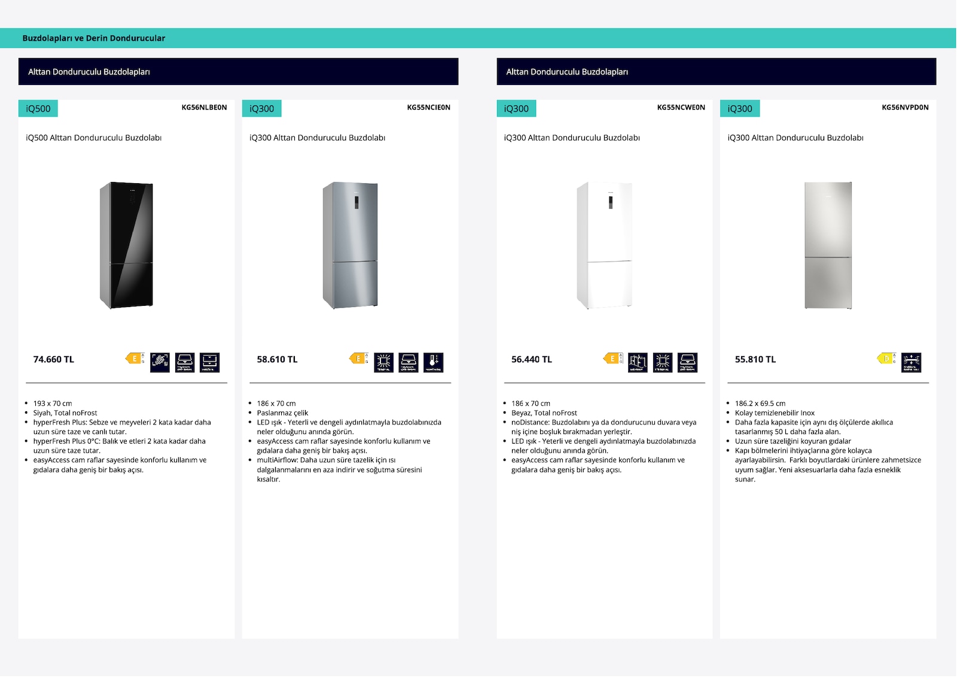Click model code KG56NLBE0N
957x677 pixels.
pos(205,108)
